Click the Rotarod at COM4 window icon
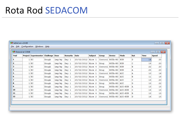The height and width of the screenshot is (135, 180). [x=14, y=52]
